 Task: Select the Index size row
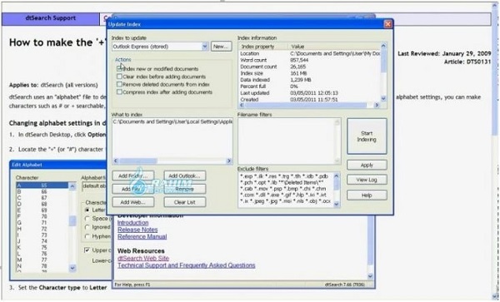coord(310,73)
